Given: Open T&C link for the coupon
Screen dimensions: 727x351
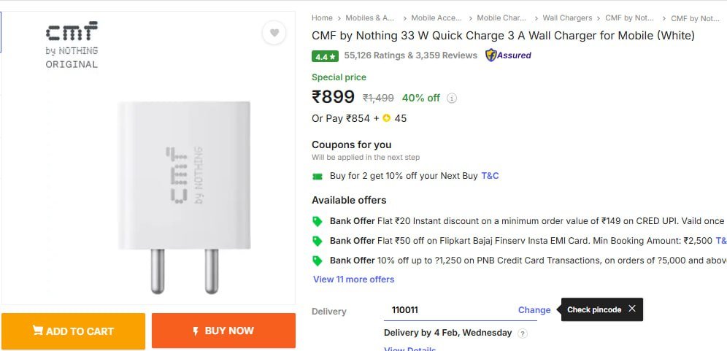Looking at the screenshot, I should (x=490, y=176).
